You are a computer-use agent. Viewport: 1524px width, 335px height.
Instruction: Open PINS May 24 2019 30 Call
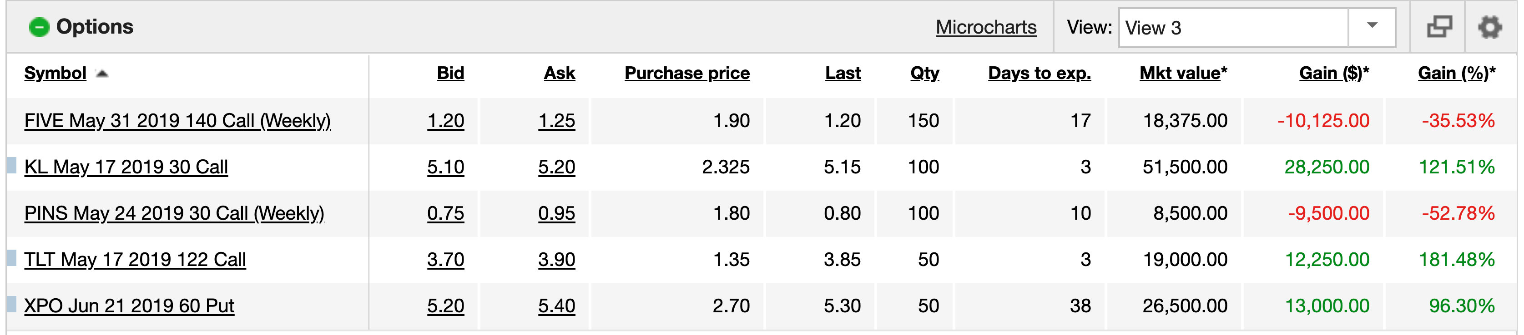tap(175, 213)
